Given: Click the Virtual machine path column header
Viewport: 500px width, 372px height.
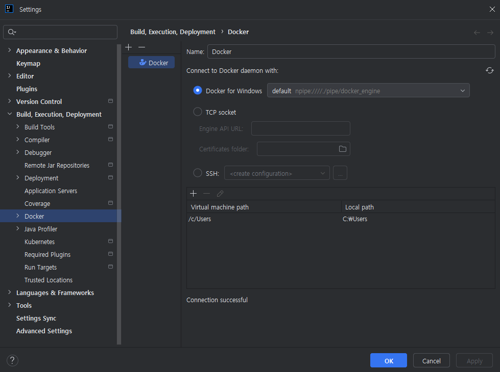Looking at the screenshot, I should [x=264, y=207].
